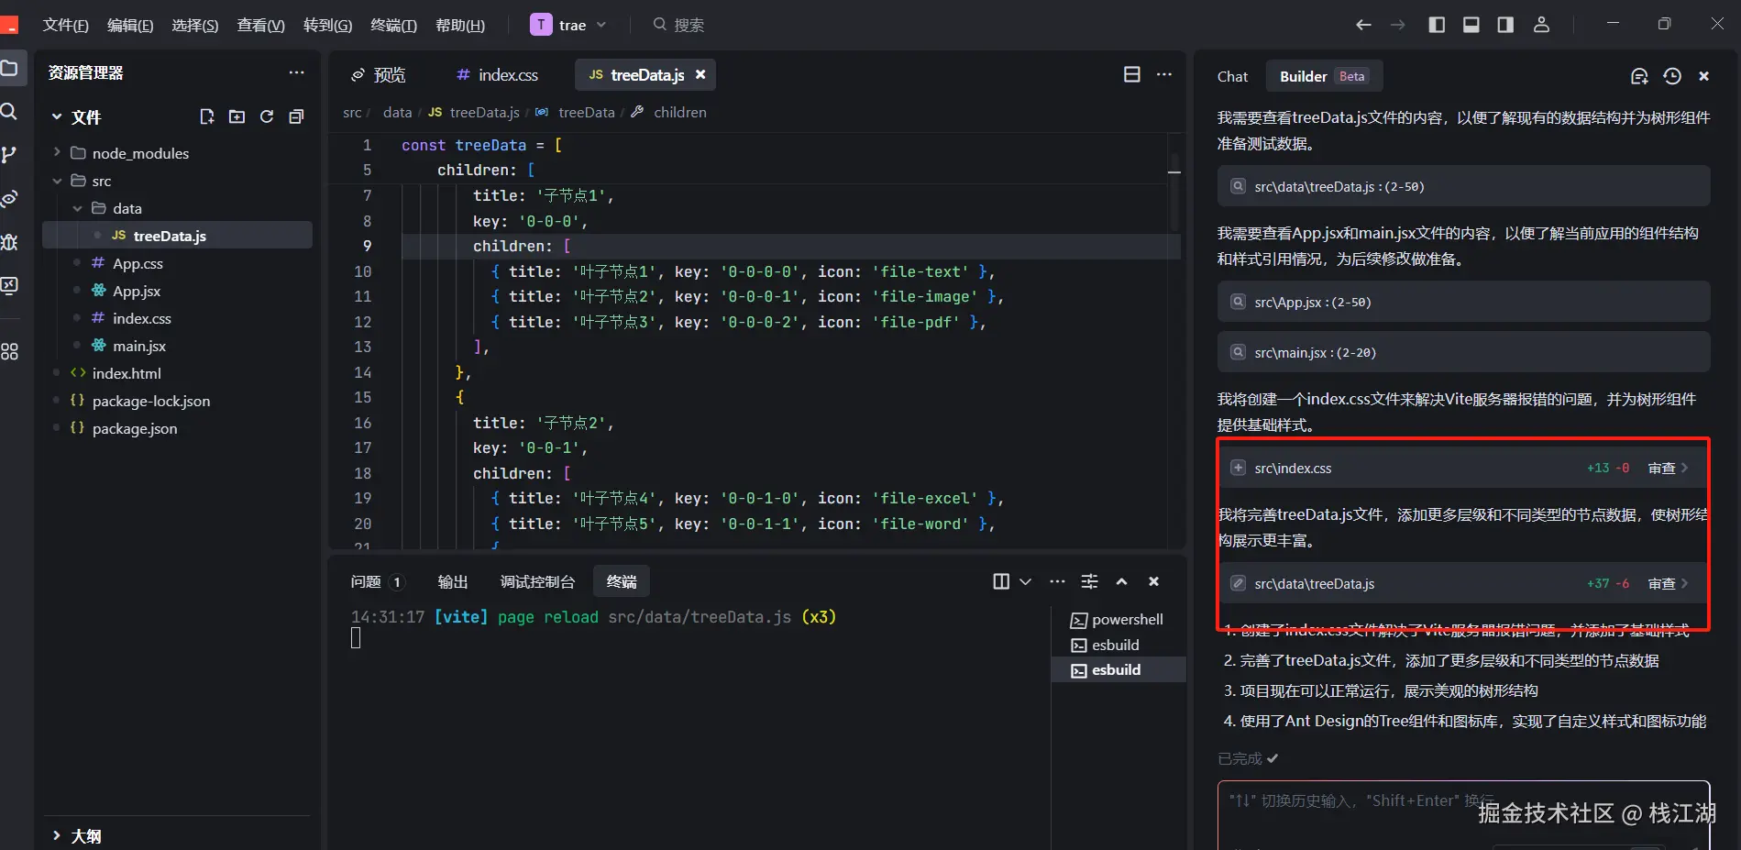Open the 查看(V) menu
Viewport: 1741px width, 850px height.
(261, 25)
